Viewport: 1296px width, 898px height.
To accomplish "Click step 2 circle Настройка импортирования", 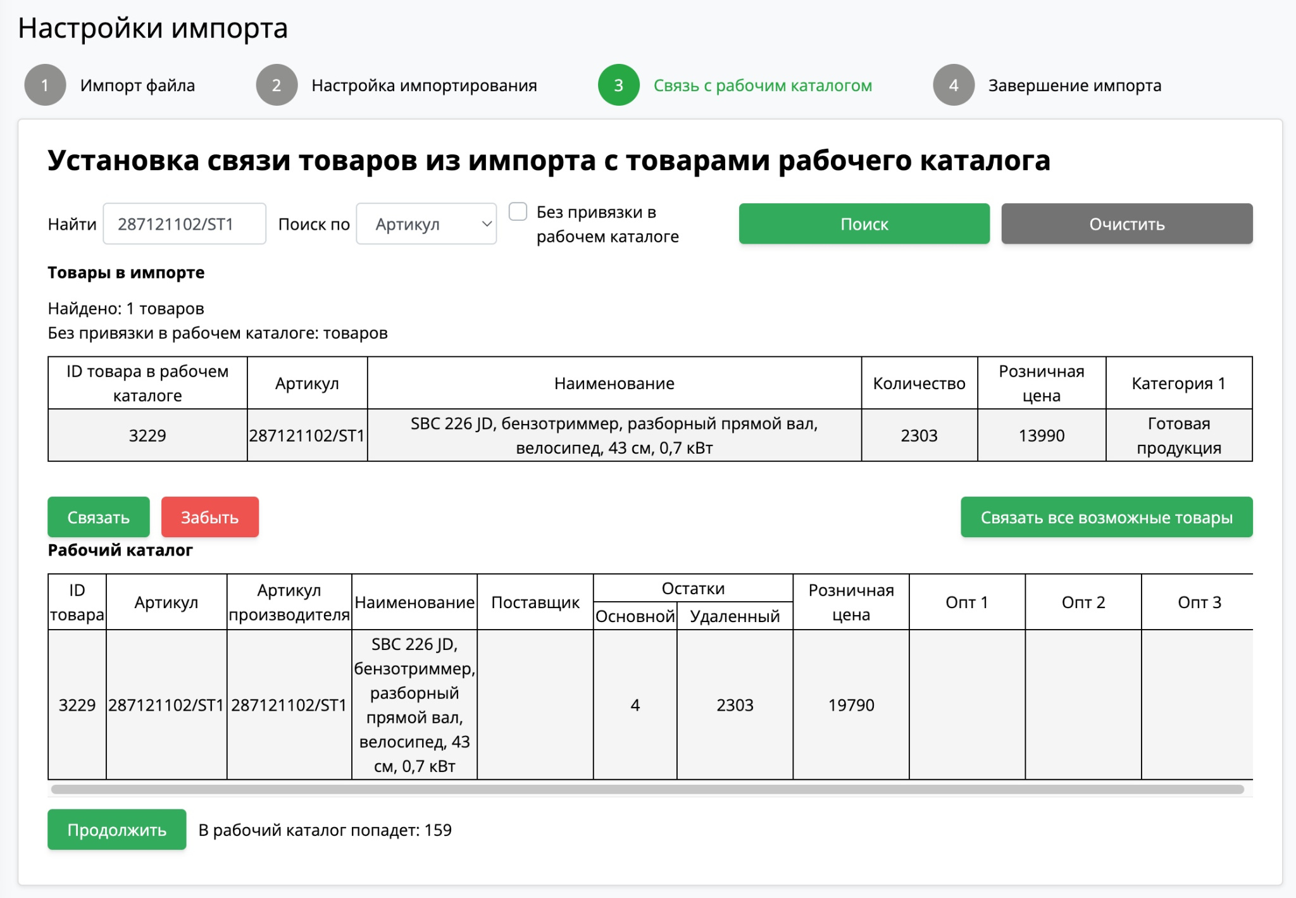I will [277, 85].
